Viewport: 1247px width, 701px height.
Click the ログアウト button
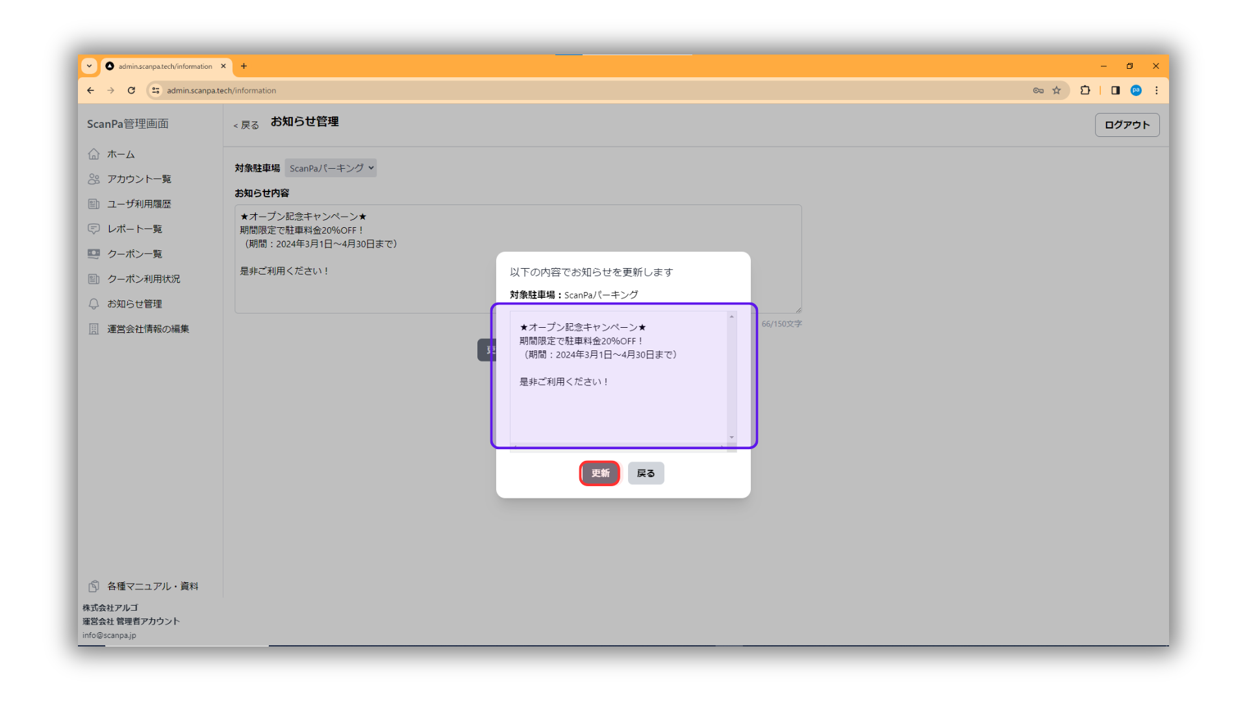point(1127,125)
